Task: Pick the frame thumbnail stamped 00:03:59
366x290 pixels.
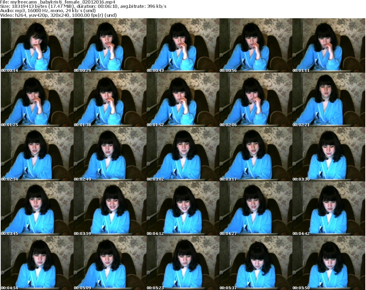Action: [110, 208]
